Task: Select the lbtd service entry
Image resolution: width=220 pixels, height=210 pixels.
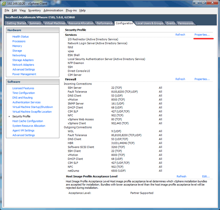Action: [x=70, y=47]
